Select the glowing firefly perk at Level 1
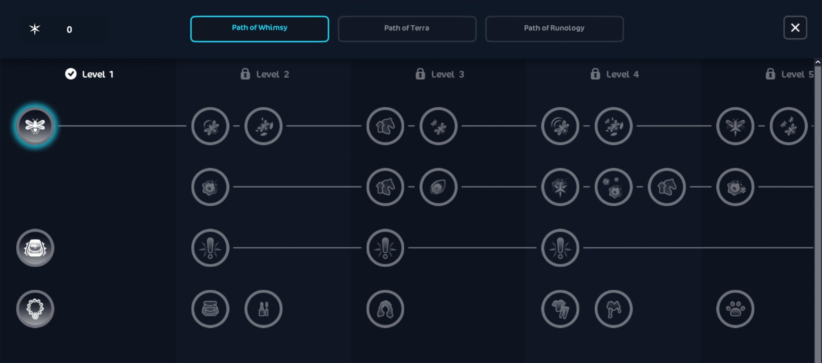Image resolution: width=822 pixels, height=363 pixels. 35,126
